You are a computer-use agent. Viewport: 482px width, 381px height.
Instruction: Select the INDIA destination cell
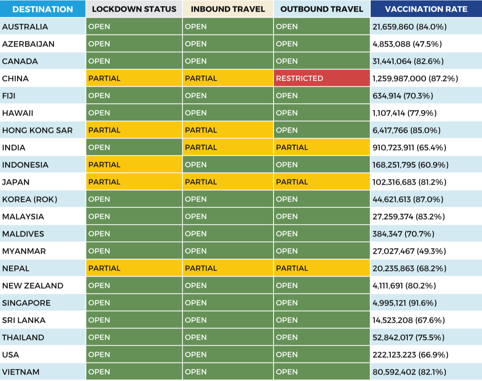coord(43,147)
